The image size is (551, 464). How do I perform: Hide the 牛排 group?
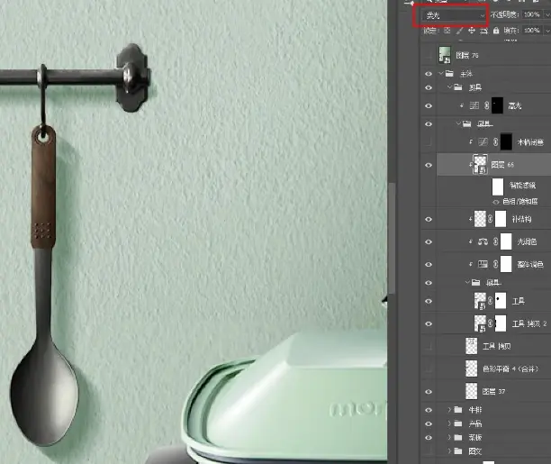429,410
